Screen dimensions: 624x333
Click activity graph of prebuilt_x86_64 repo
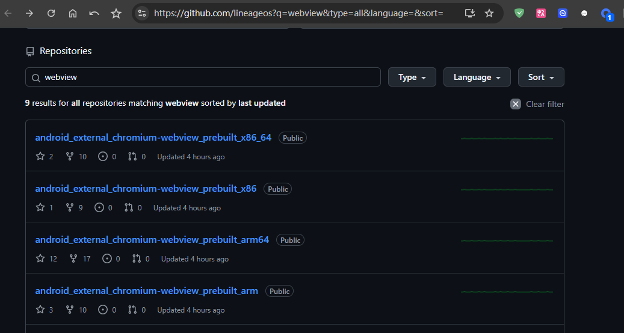coord(507,138)
